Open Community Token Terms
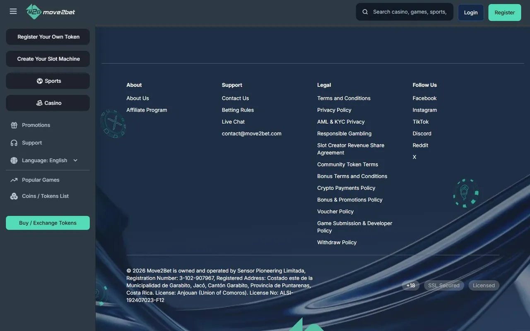 (347, 165)
